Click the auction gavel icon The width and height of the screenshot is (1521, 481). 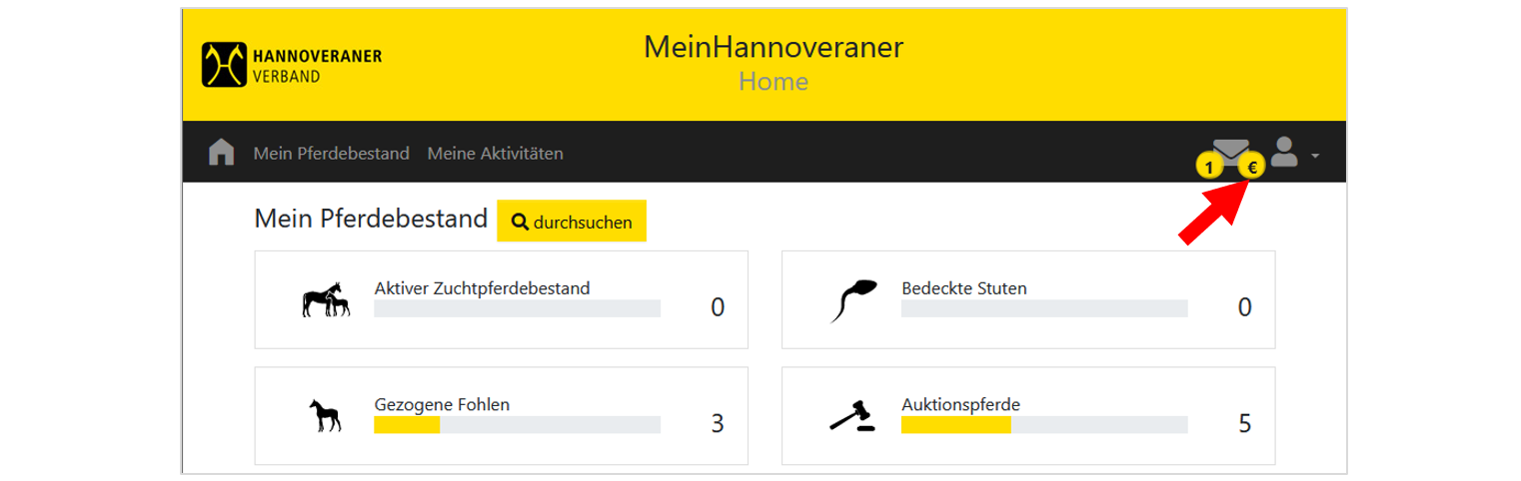click(852, 415)
